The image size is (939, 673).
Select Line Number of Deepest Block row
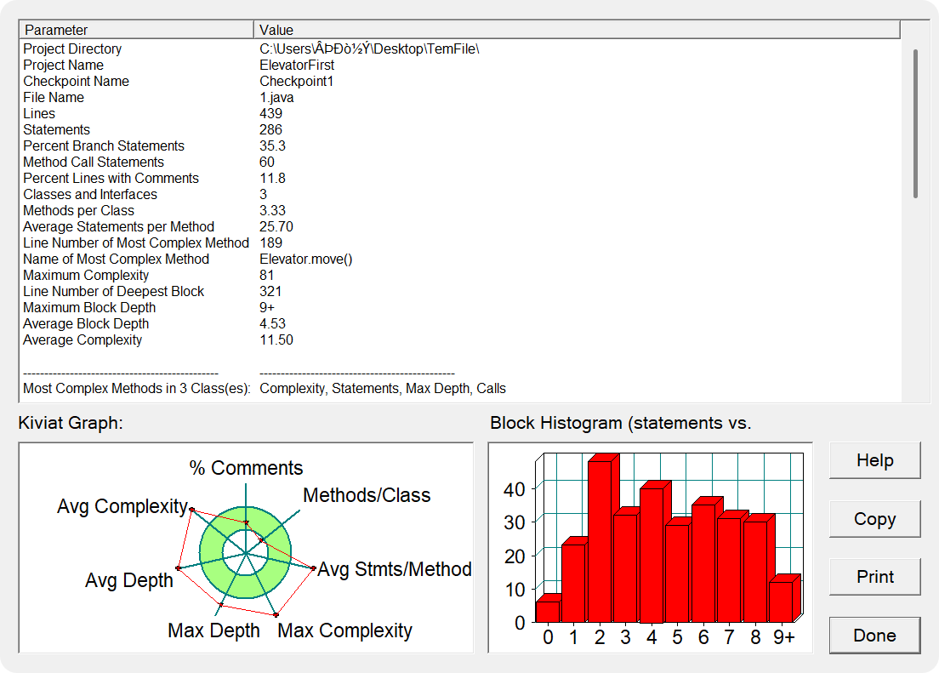pyautogui.click(x=460, y=291)
